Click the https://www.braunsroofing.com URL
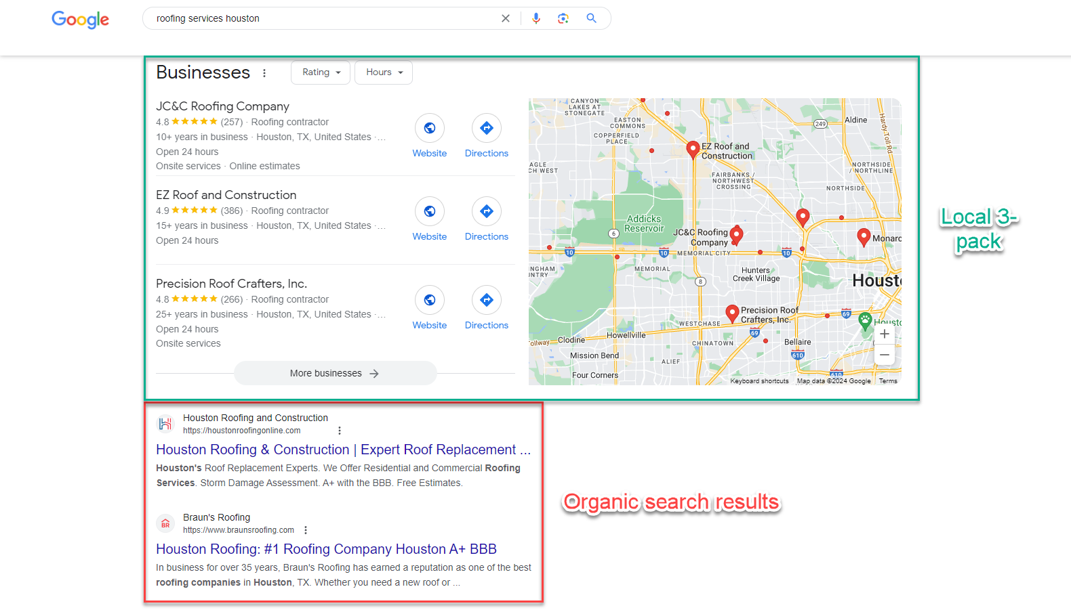The image size is (1071, 610). [x=239, y=530]
